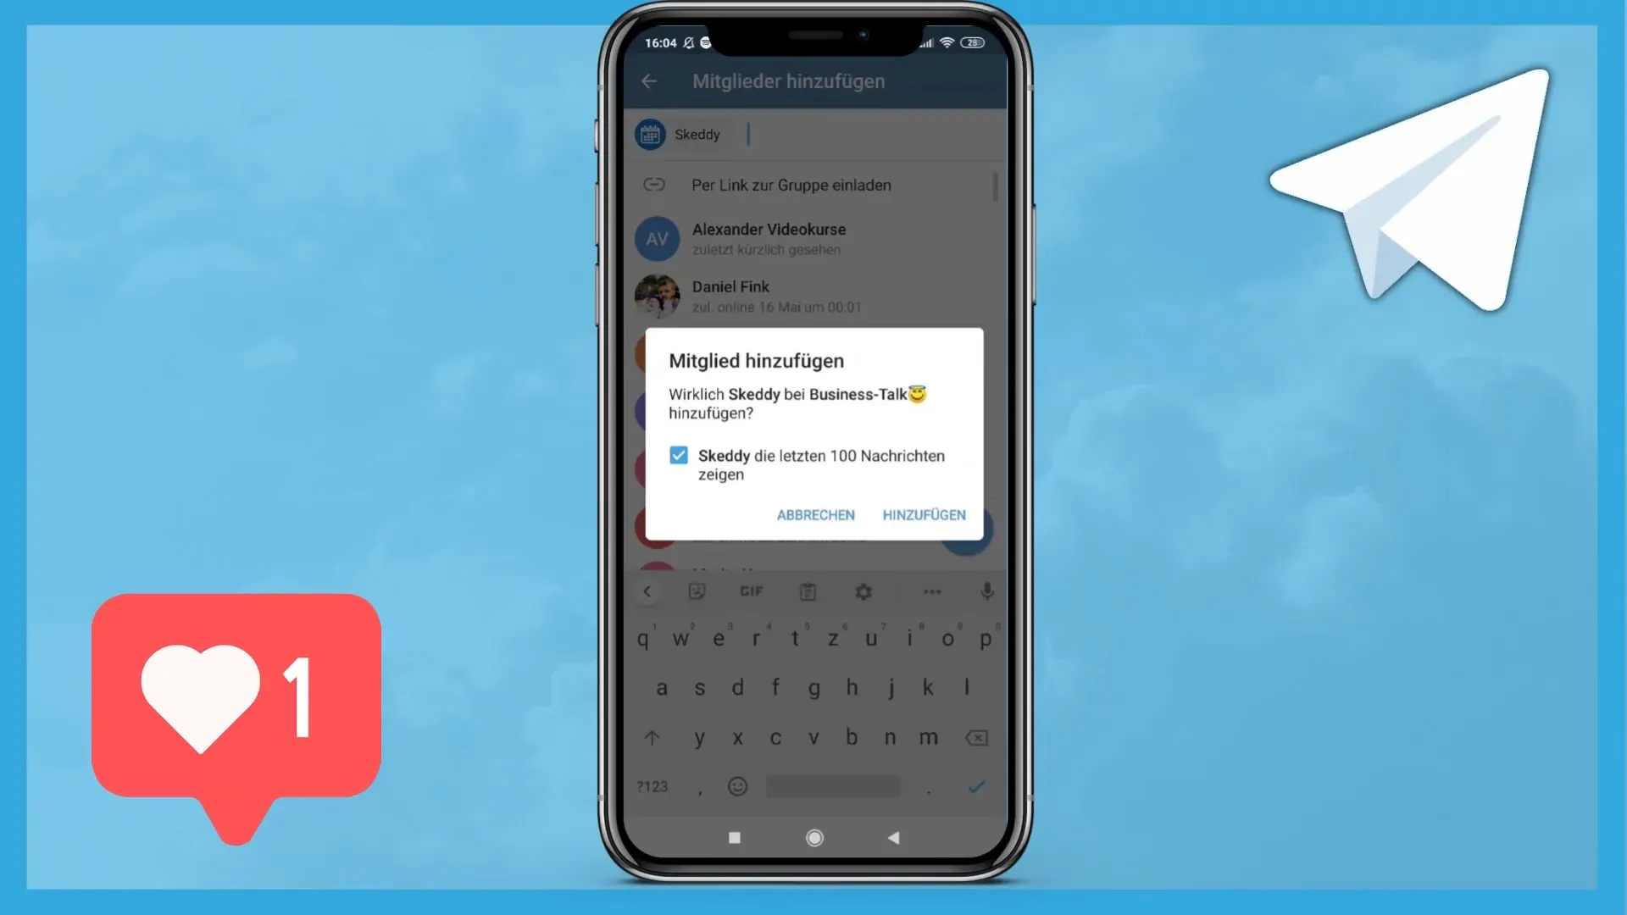The width and height of the screenshot is (1627, 915).
Task: Toggle show last 100 messages checkbox
Action: (680, 455)
